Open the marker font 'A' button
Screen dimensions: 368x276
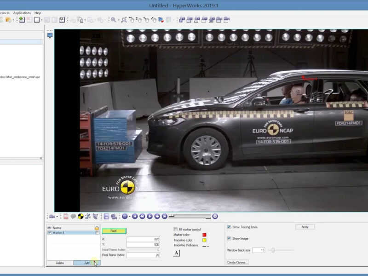coord(177,253)
